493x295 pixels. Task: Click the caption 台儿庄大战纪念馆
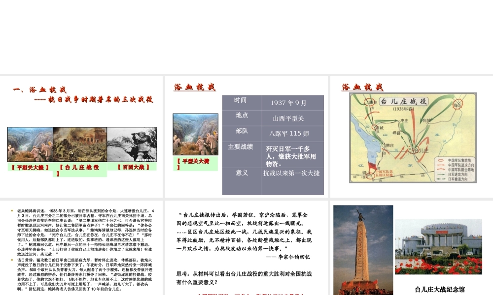(440, 290)
